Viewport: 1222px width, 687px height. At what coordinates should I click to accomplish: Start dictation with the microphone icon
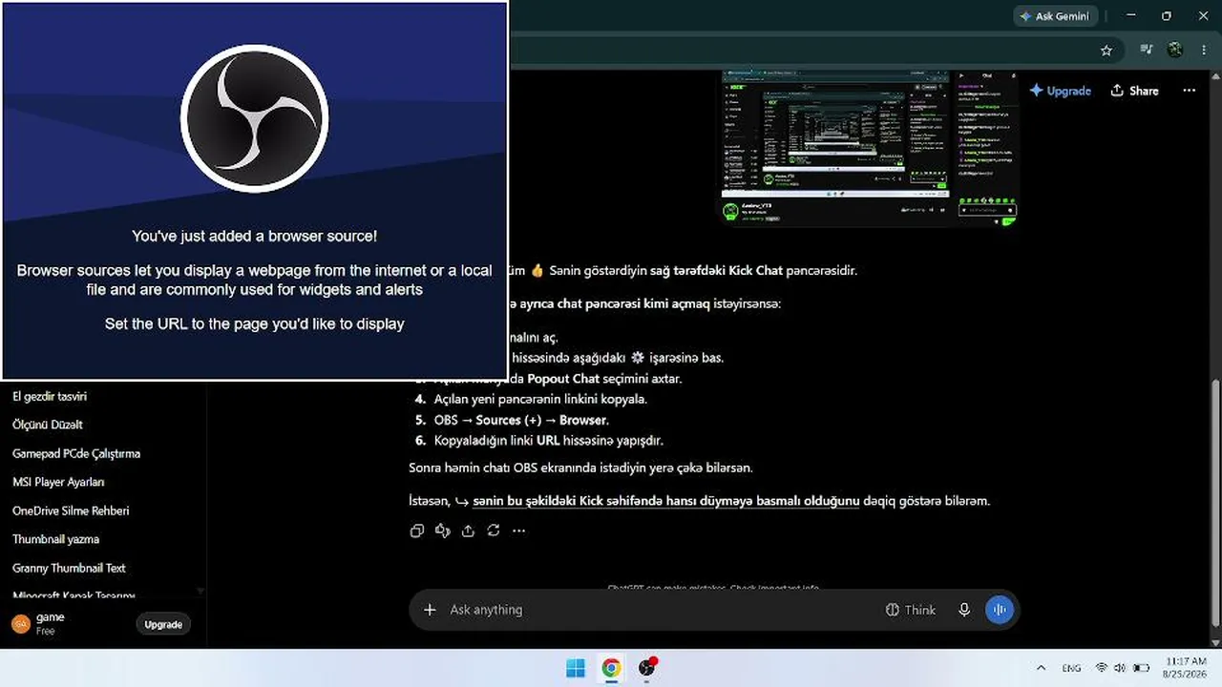965,610
